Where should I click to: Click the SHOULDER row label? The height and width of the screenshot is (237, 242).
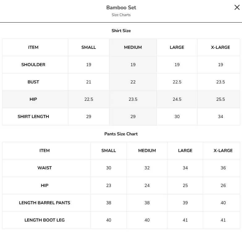33,65
